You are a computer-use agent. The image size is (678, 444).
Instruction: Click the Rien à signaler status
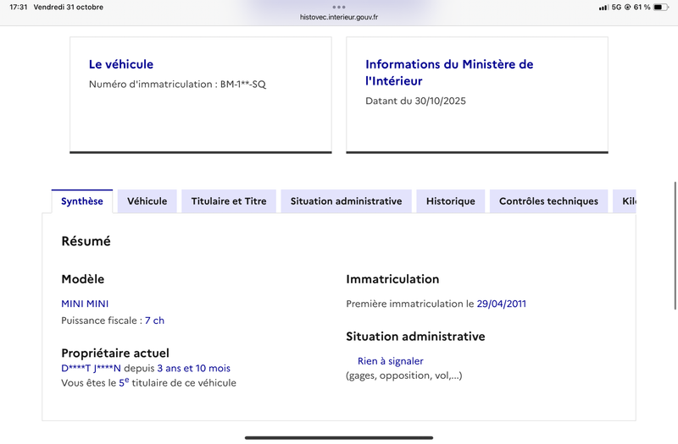(391, 361)
